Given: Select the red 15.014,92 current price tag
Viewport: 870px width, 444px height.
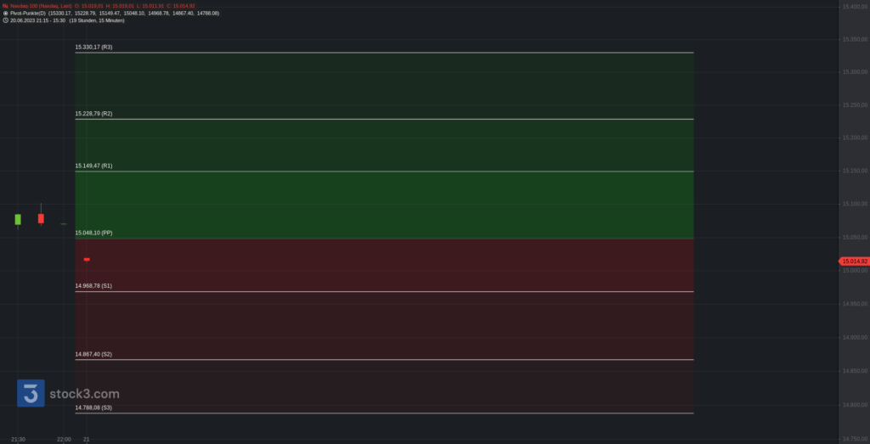Looking at the screenshot, I should coord(854,261).
